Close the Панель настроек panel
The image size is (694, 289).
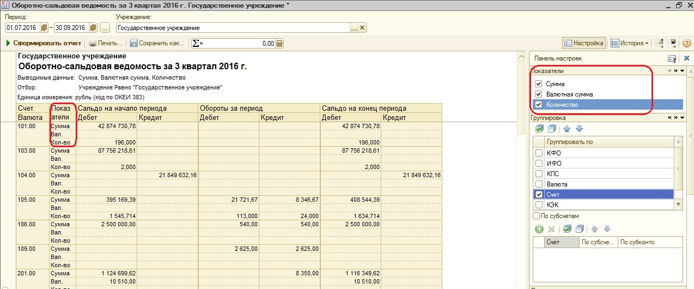tap(686, 58)
